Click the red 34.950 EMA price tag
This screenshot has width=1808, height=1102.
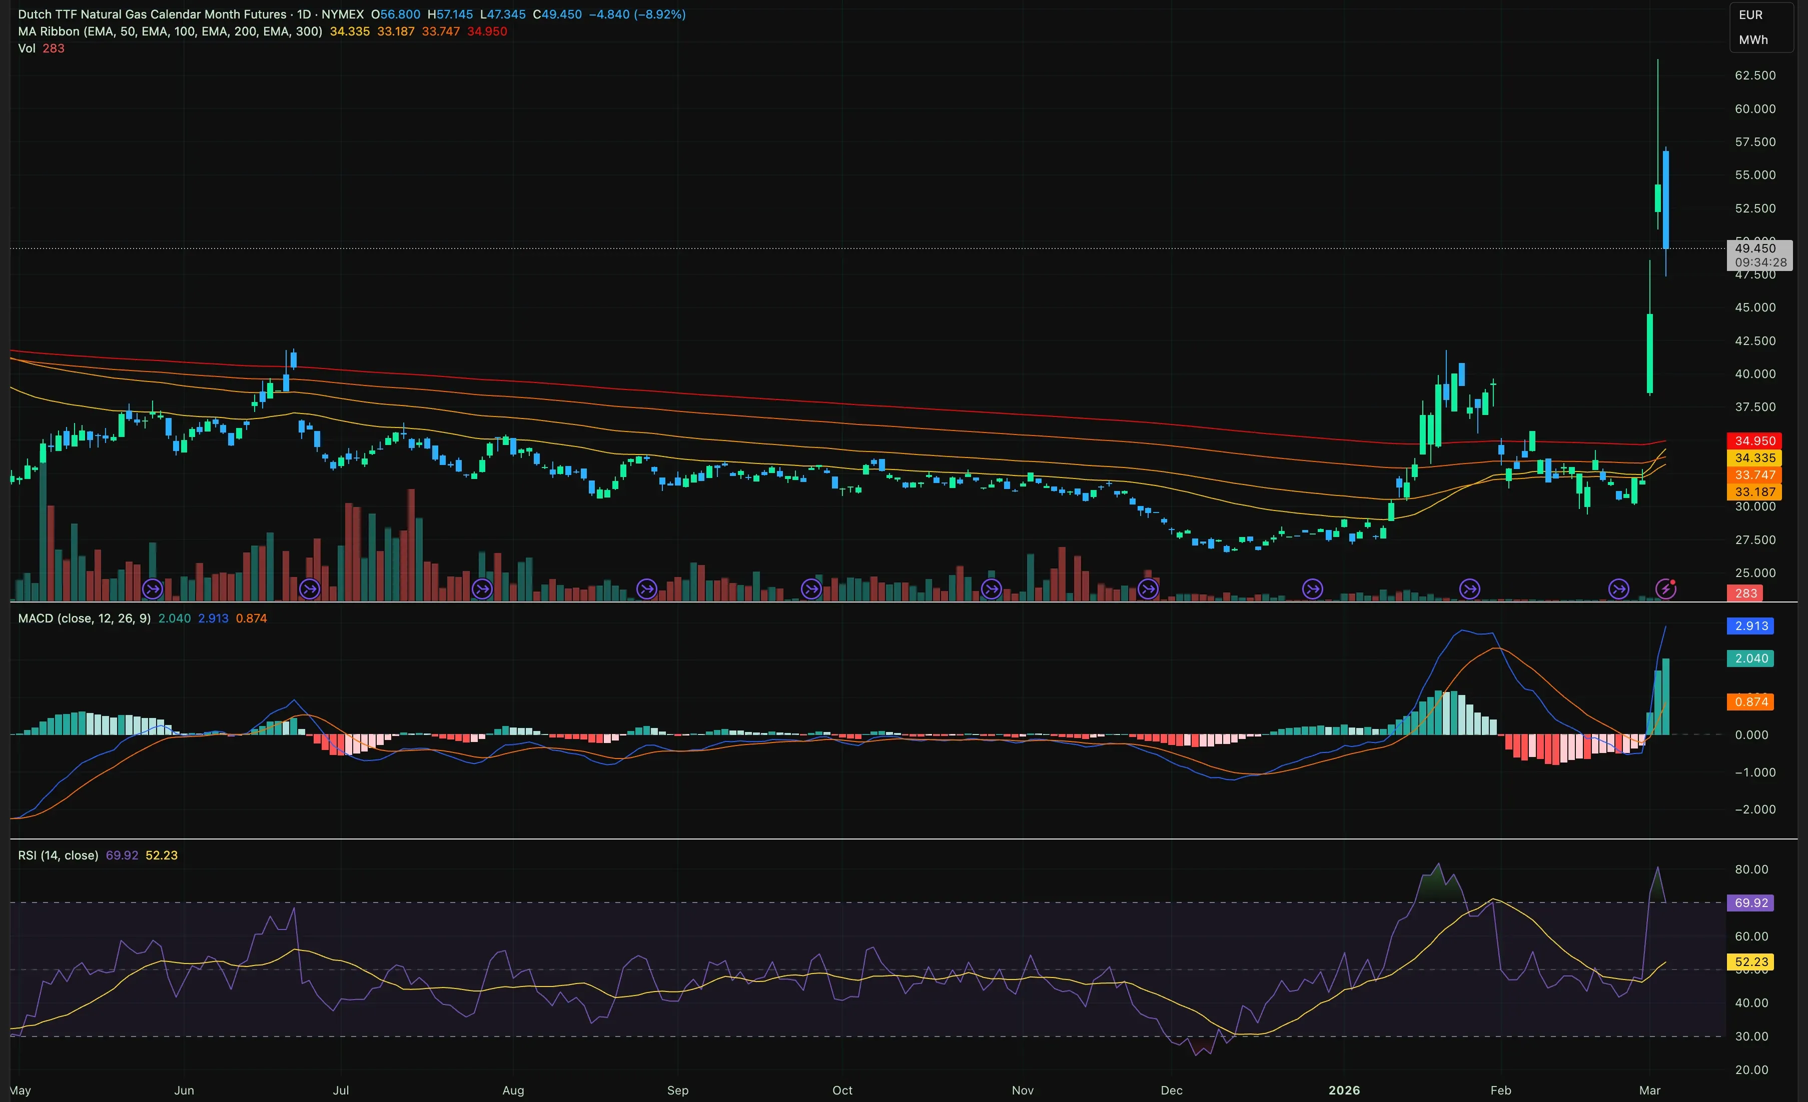tap(1754, 440)
